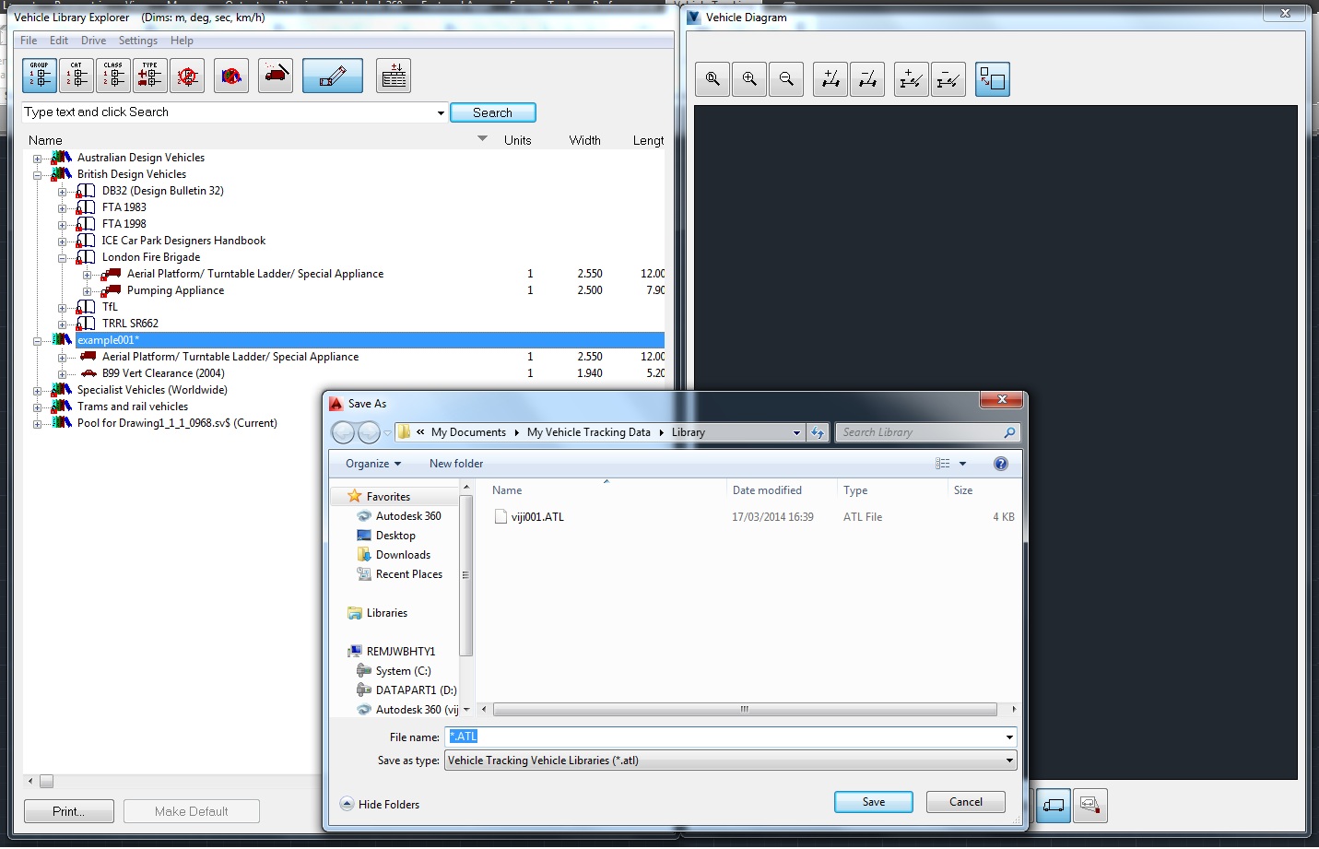Toggle the TYPE tree-level button
1319x849 pixels.
coord(150,76)
